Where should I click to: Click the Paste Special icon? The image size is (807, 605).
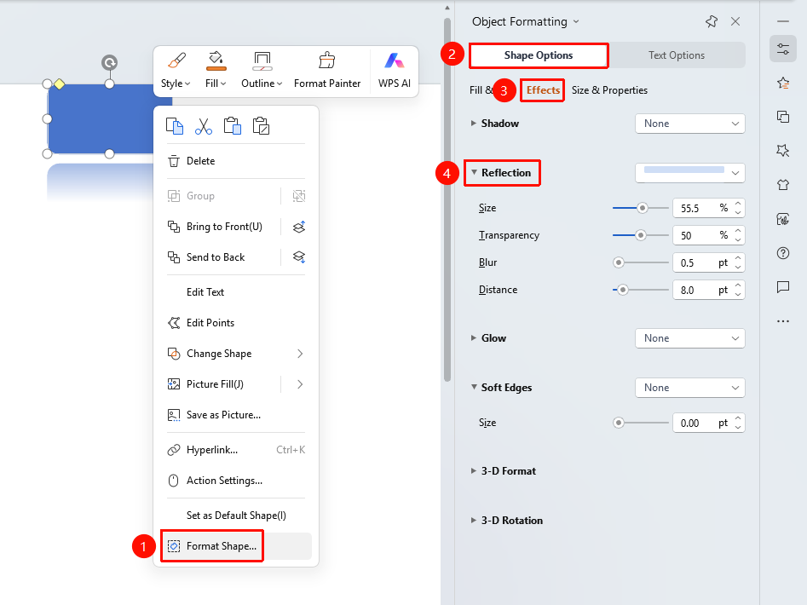coord(261,126)
